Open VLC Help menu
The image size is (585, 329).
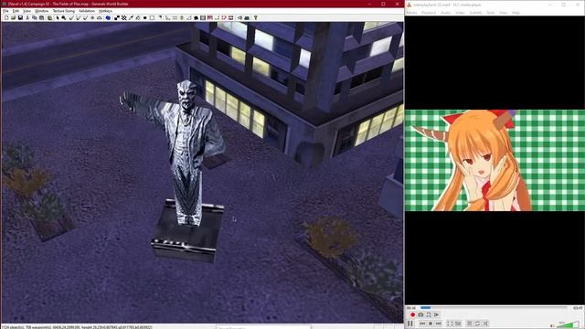tap(516, 13)
